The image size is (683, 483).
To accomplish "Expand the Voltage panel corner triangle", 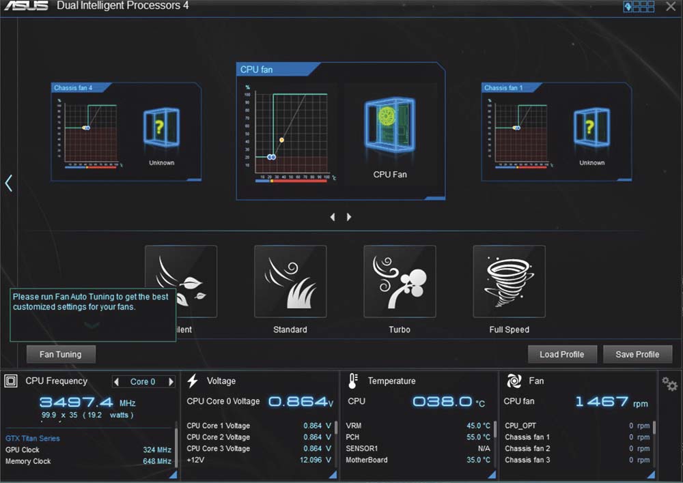I will 333,475.
